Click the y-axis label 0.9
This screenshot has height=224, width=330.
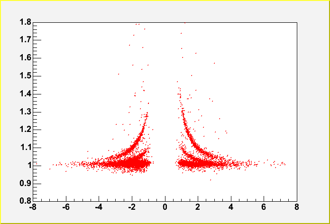click(x=25, y=184)
